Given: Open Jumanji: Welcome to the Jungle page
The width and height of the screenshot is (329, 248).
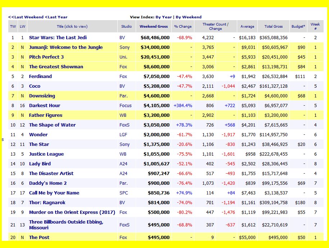Looking at the screenshot, I should [66, 47].
